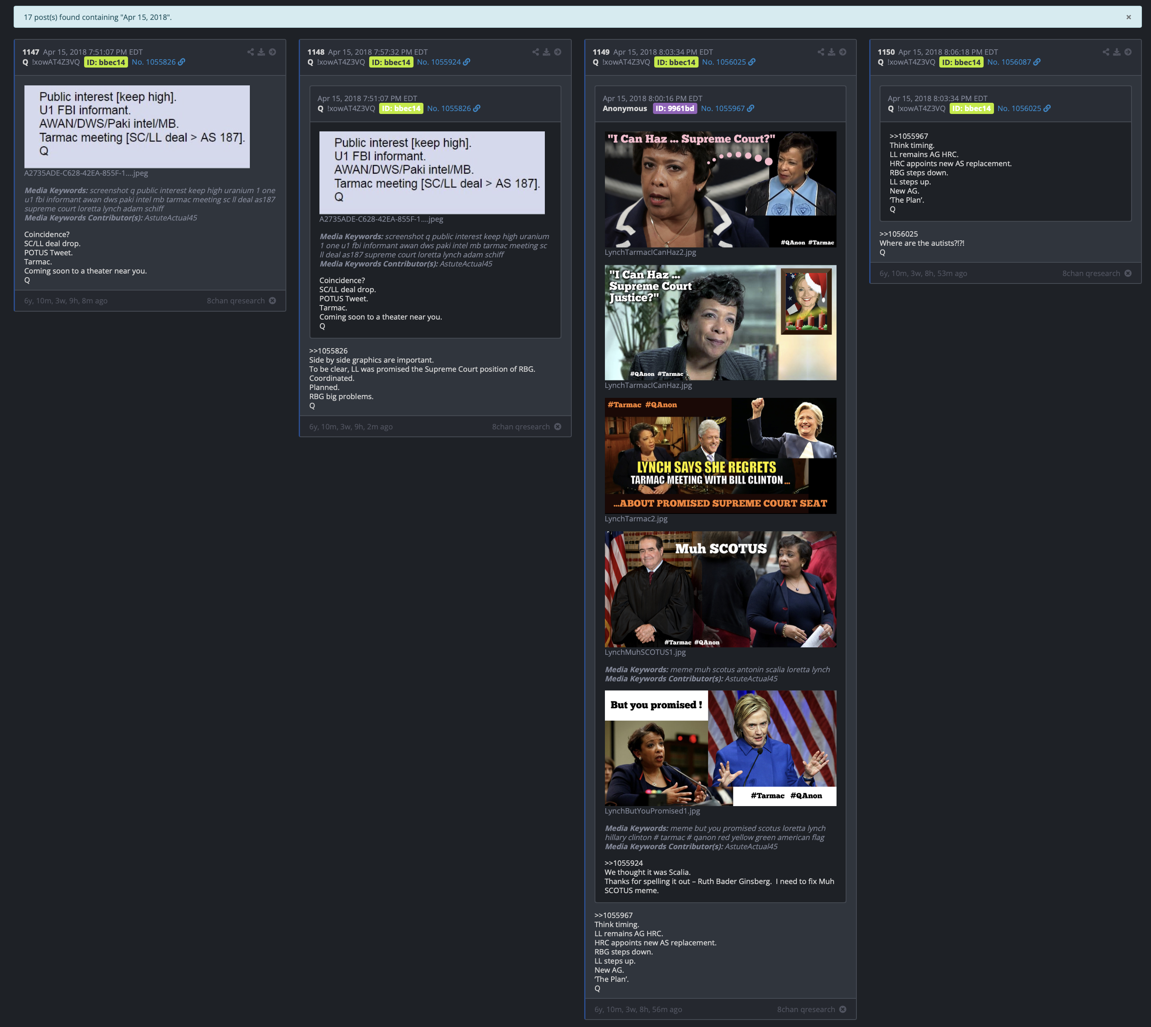
Task: Open link No. 1055826 in post 1147 header
Action: click(x=153, y=62)
